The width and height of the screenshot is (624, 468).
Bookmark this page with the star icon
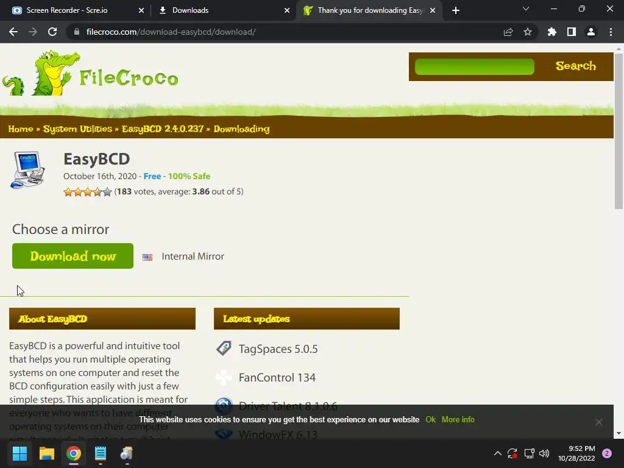(528, 32)
